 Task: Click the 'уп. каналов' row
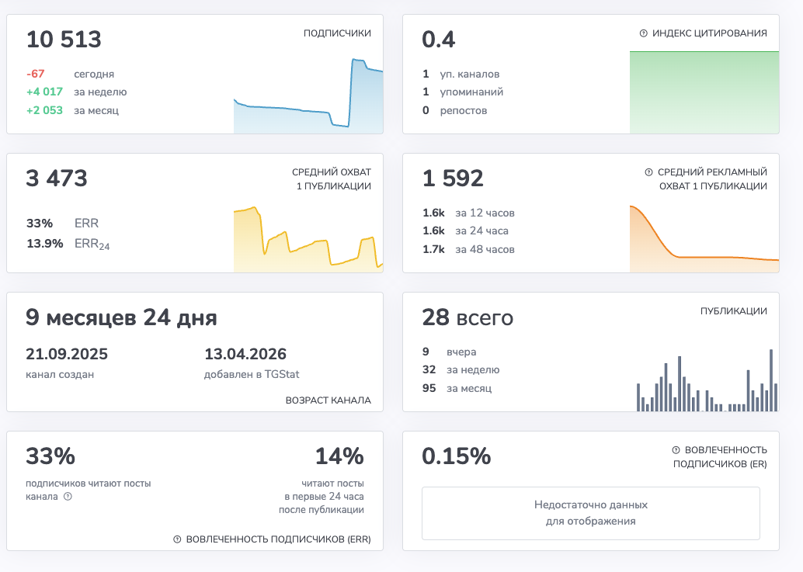[461, 74]
